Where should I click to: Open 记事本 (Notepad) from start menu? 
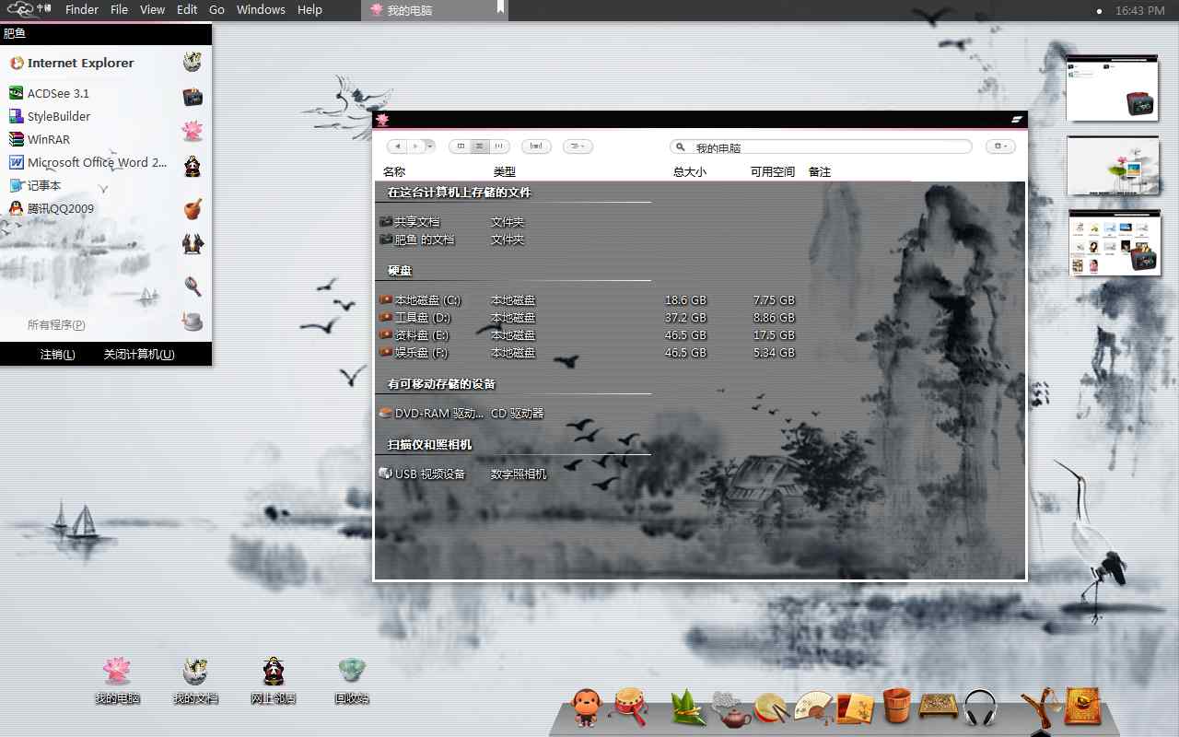coord(34,185)
